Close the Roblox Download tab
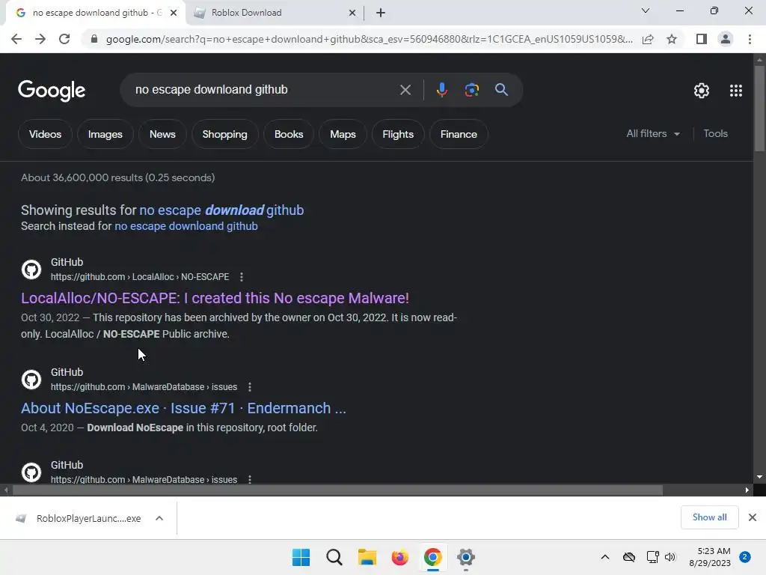Viewport: 766px width, 575px height. [352, 13]
